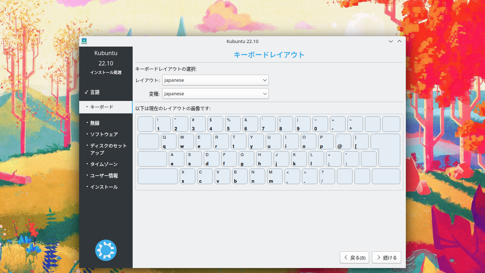Screen dimensions: 485x273
Task: Click the O key in keyboard preview
Action: pos(308,141)
